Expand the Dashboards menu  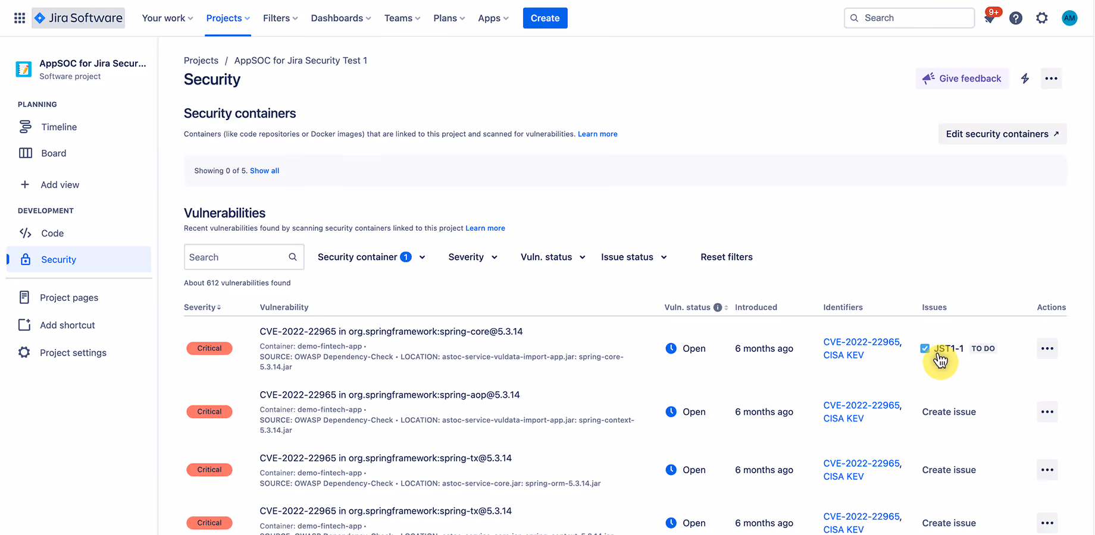340,18
